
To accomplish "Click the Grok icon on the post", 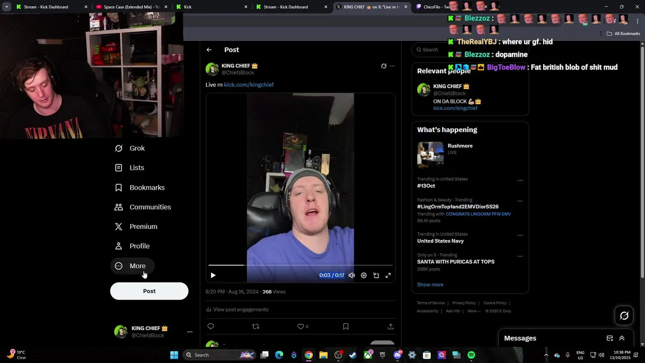I will [x=383, y=66].
